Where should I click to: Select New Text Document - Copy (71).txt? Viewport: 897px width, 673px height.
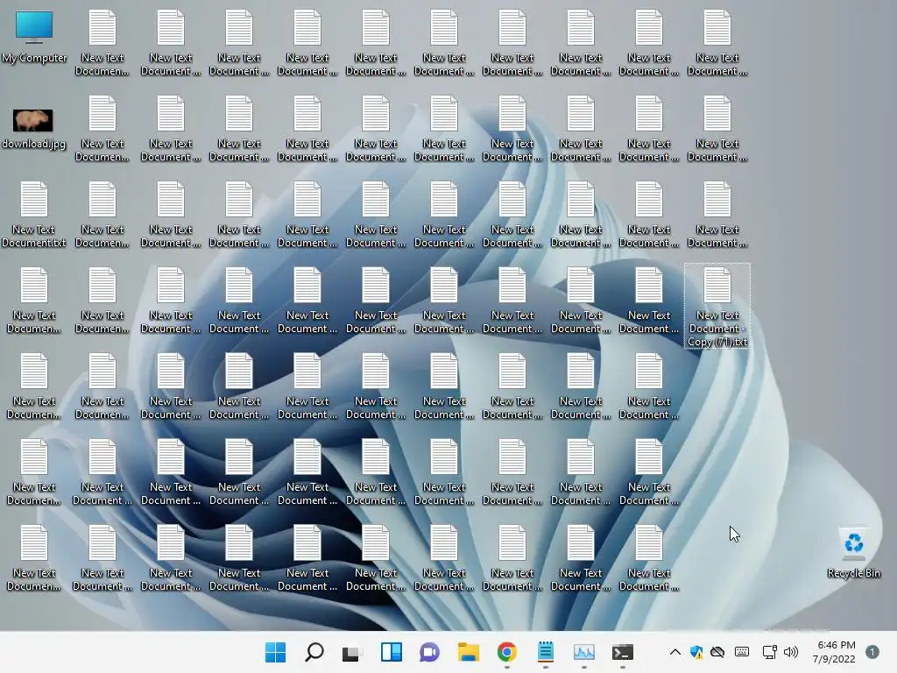click(717, 306)
